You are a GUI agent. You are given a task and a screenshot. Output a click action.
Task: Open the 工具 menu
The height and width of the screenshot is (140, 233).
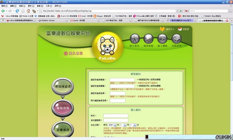[x=49, y=6]
